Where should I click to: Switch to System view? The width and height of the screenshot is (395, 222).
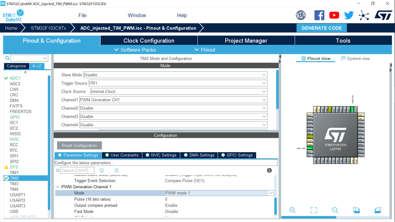(355, 58)
